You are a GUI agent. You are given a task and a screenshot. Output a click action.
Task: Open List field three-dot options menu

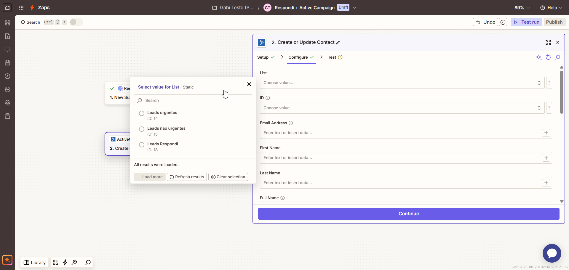coord(549,83)
